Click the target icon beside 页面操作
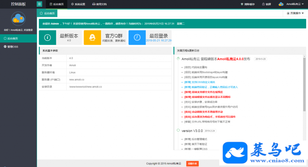Viewport: 308px width, 167px height. [288, 13]
